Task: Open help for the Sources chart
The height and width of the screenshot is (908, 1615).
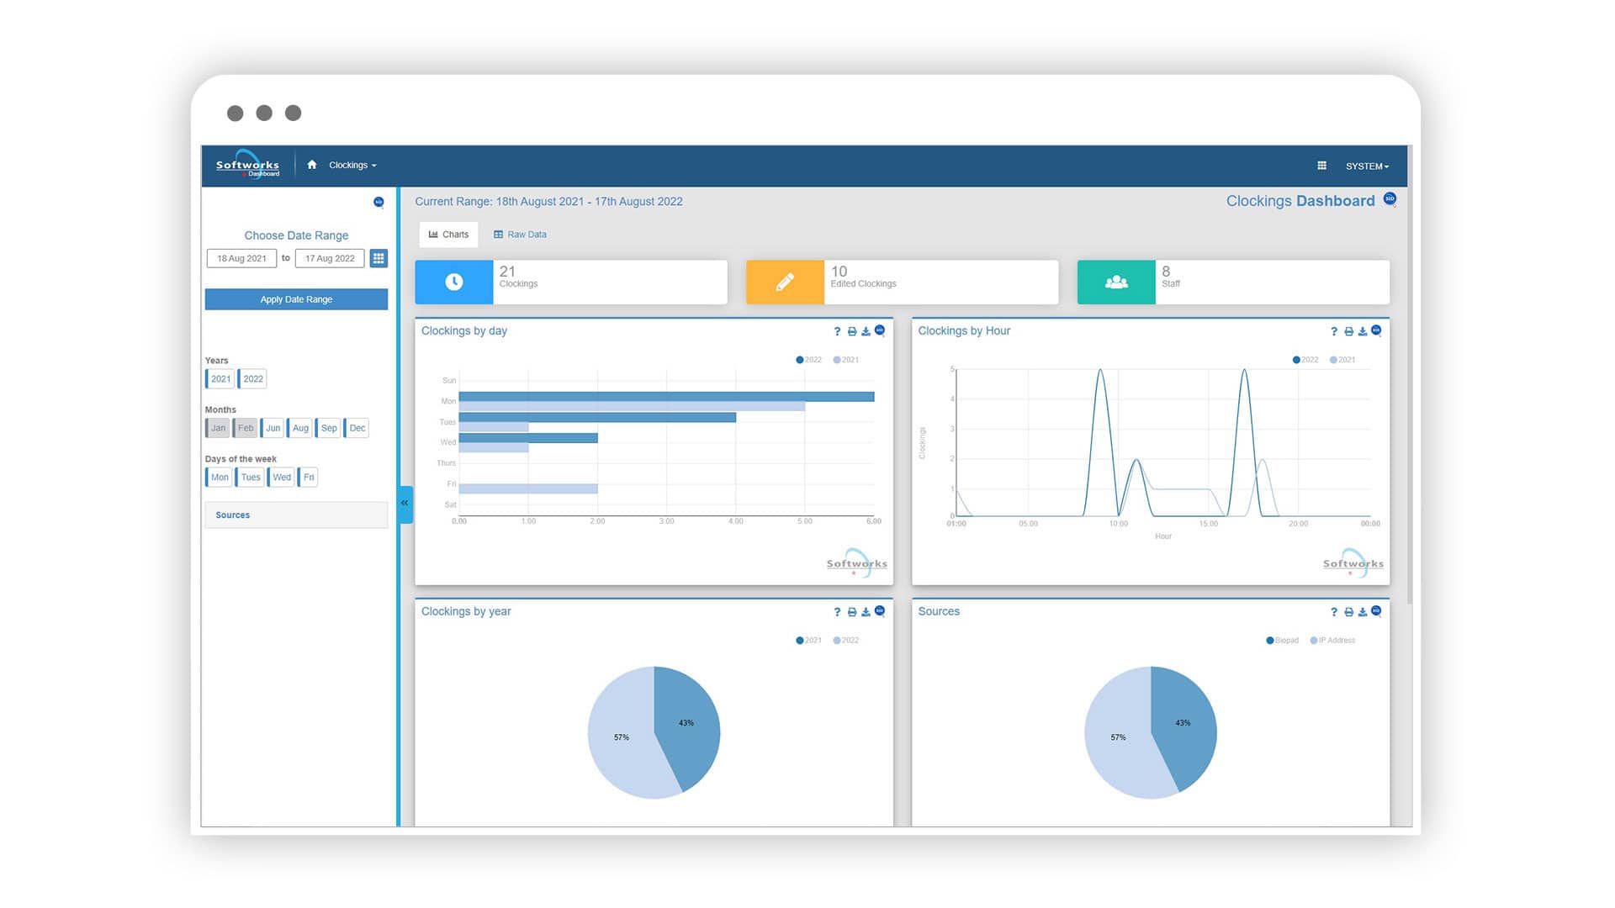Action: [x=1334, y=612]
